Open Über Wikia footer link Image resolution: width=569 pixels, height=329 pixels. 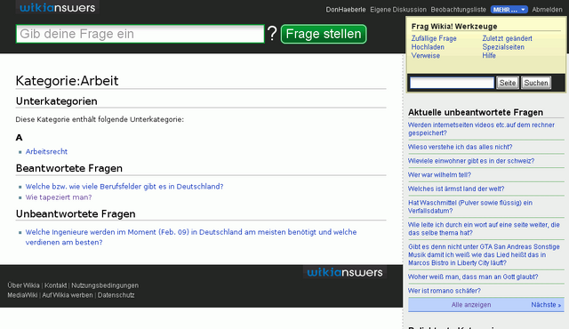pyautogui.click(x=24, y=285)
